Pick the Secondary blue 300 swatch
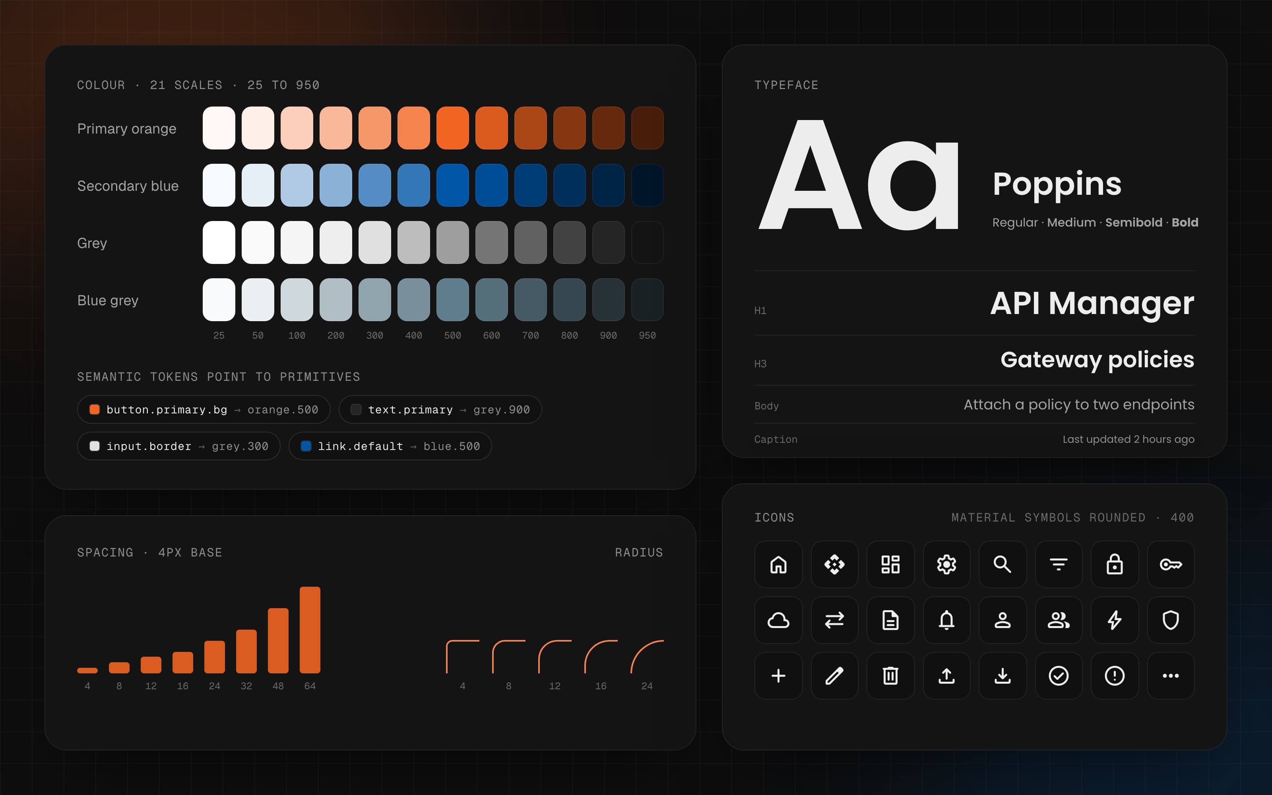The image size is (1272, 795). (375, 185)
